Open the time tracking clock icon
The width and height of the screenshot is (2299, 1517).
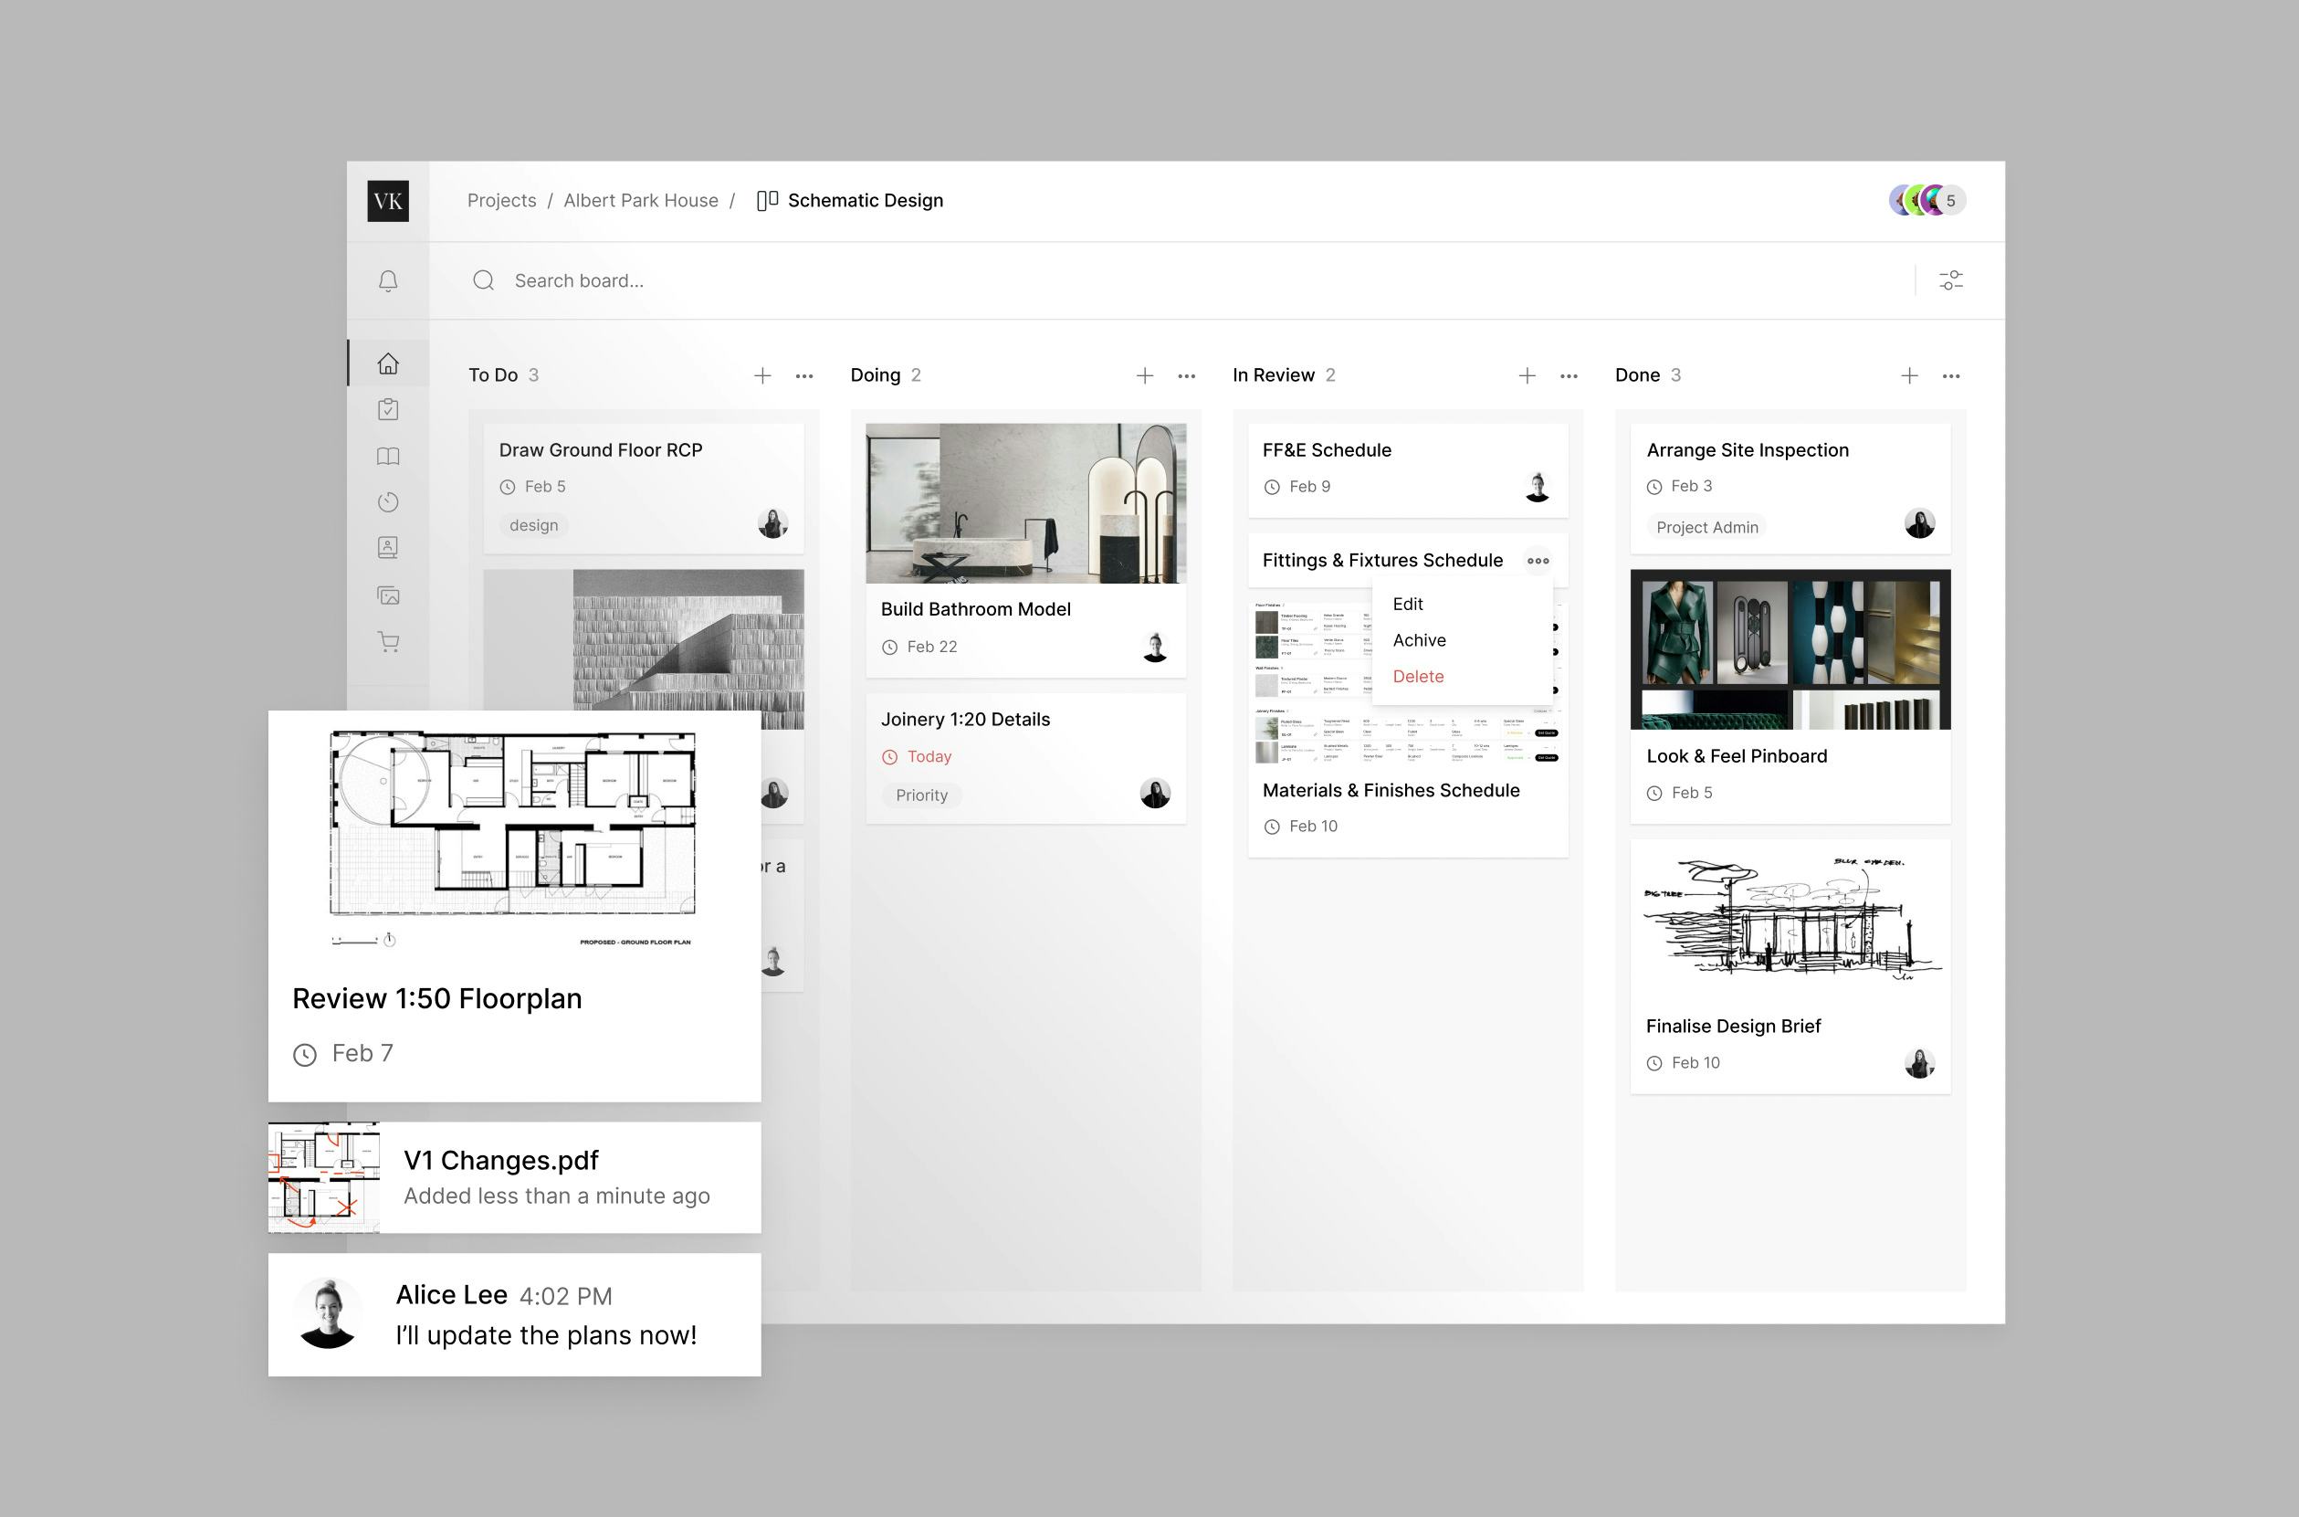tap(388, 501)
